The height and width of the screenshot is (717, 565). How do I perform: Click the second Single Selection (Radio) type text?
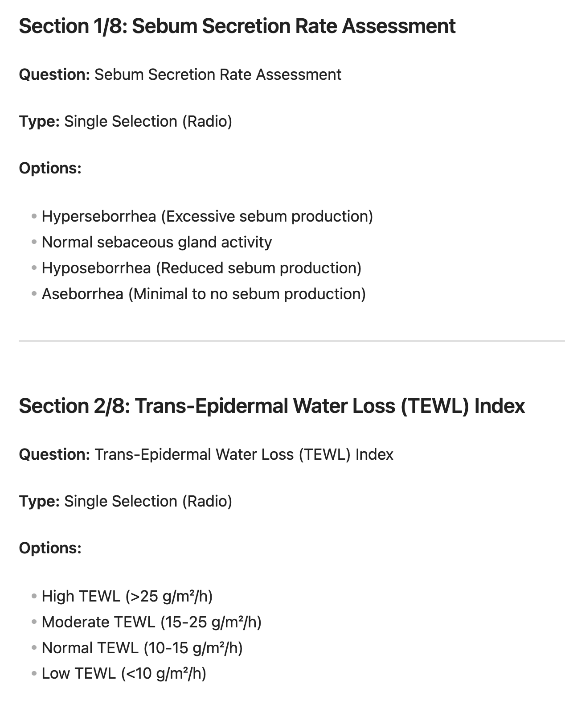[148, 501]
